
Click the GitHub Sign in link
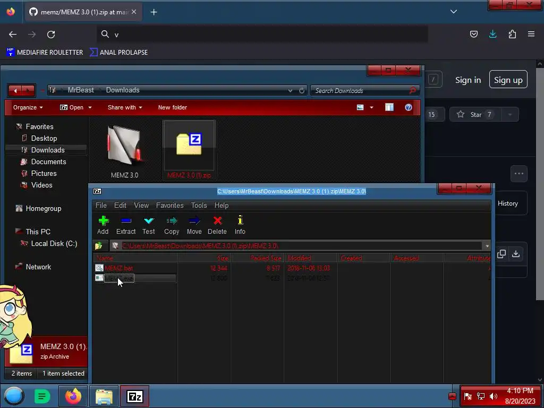point(468,80)
